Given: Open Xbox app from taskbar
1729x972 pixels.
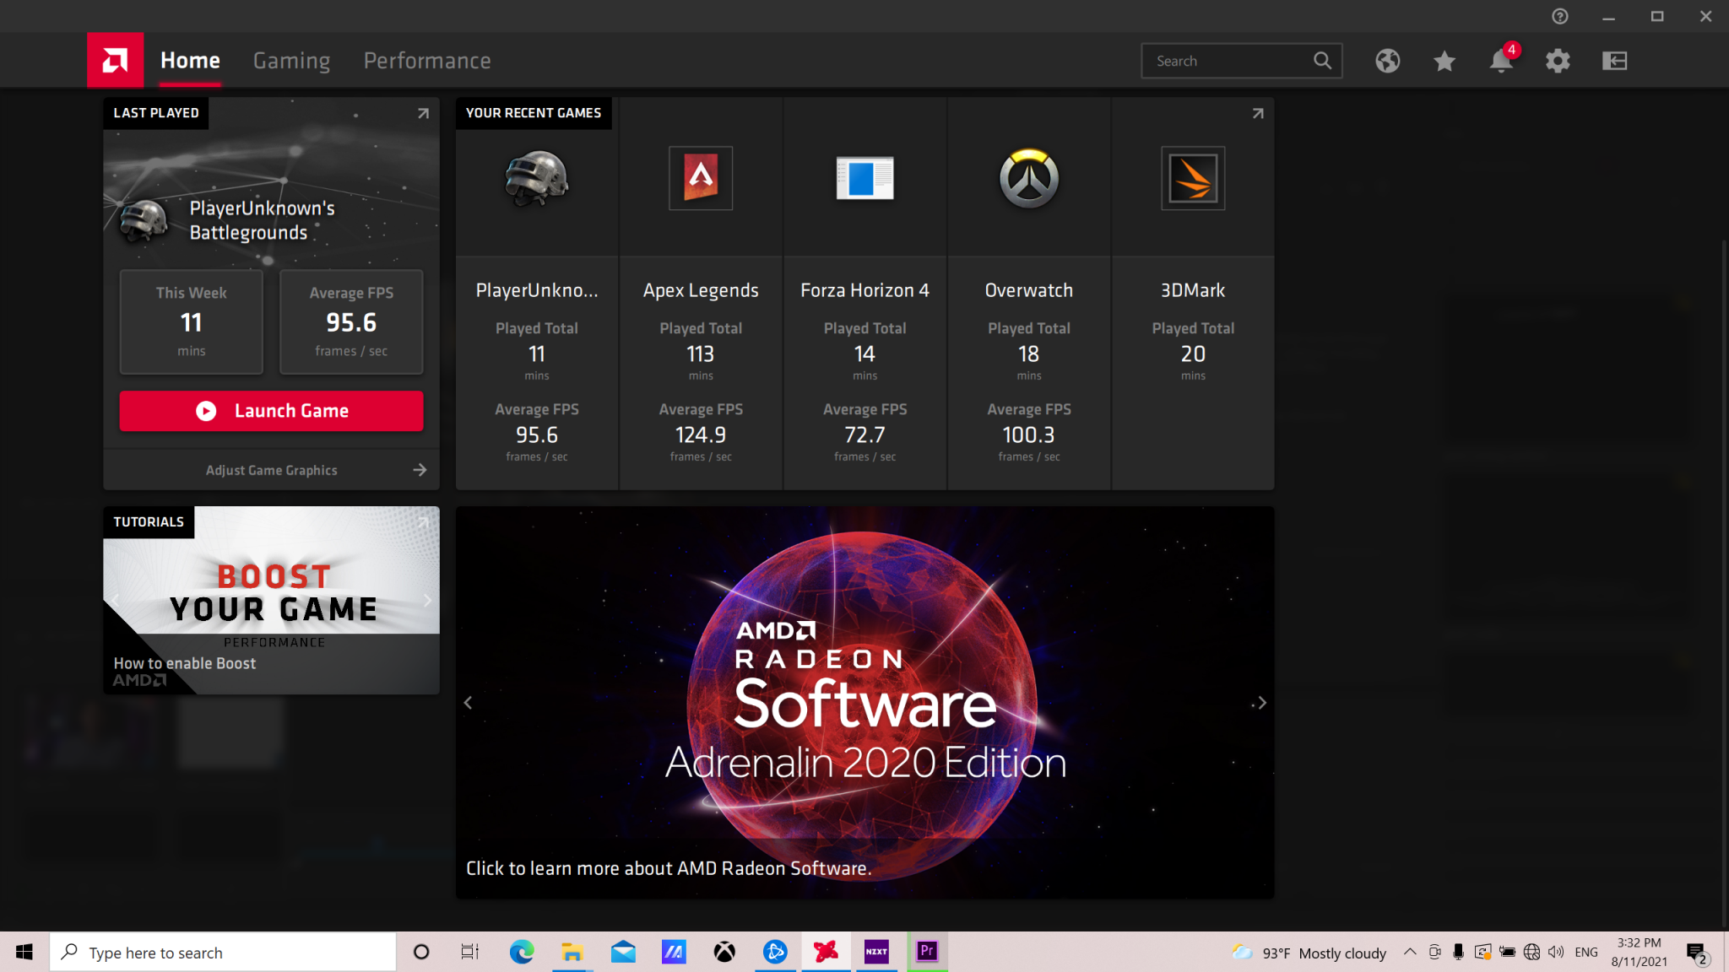Looking at the screenshot, I should pos(724,953).
